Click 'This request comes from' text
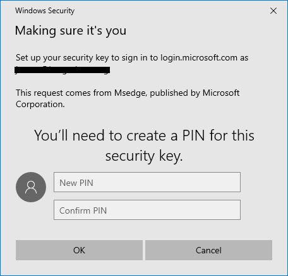Viewport: 288px width, 276px height. point(64,93)
